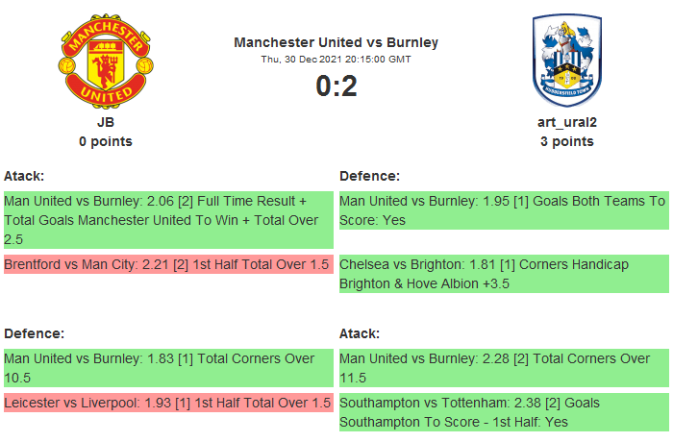Select the Brentford vs Man City bet

(168, 263)
